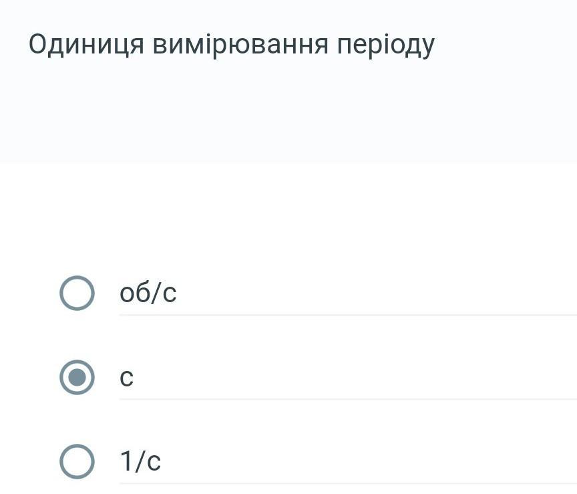Click the empty circle beside "1/с"
The image size is (577, 494).
(77, 461)
